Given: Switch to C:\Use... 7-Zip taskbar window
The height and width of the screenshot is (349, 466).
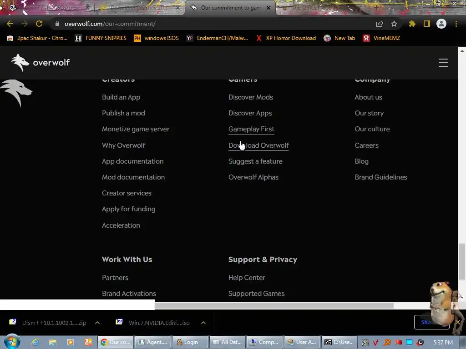Looking at the screenshot, I should (x=339, y=342).
